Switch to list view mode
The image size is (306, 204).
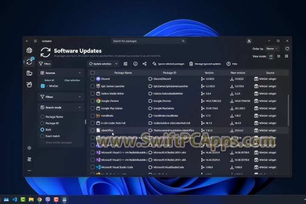click(271, 56)
